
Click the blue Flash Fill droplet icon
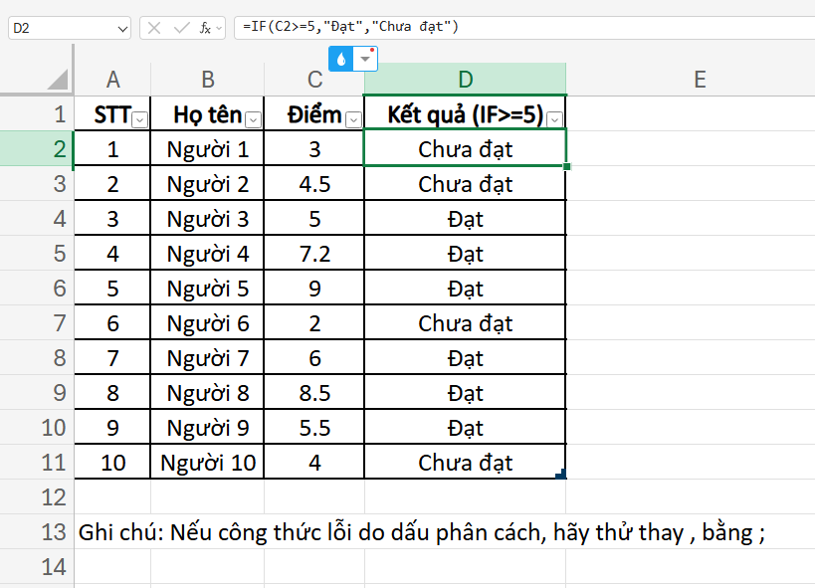341,59
